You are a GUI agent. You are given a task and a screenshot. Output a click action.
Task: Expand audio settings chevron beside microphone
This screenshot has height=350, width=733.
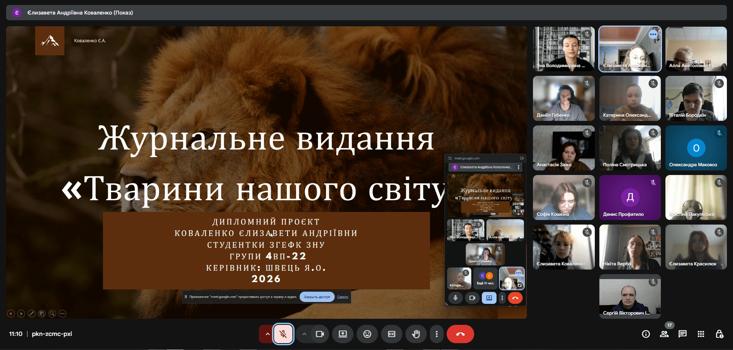(267, 334)
